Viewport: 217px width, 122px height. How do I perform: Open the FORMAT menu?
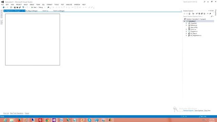pos(50,4)
